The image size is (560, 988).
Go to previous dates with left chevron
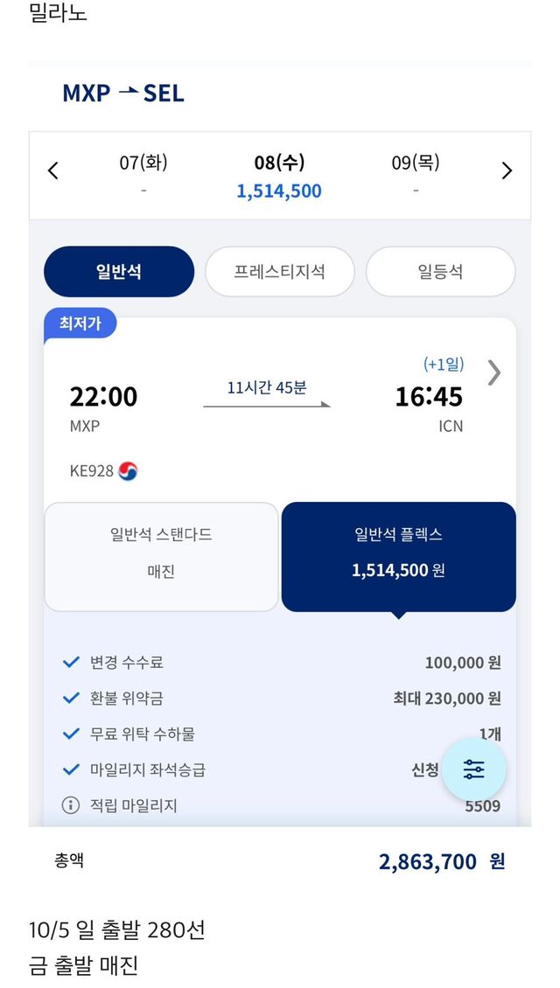coord(53,170)
